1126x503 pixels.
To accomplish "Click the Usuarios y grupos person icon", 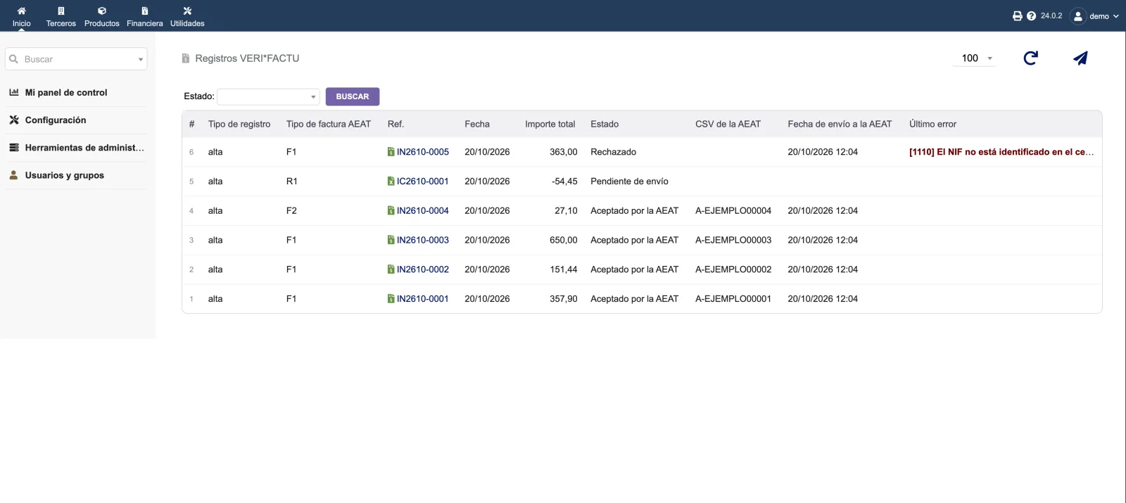I will pos(14,174).
